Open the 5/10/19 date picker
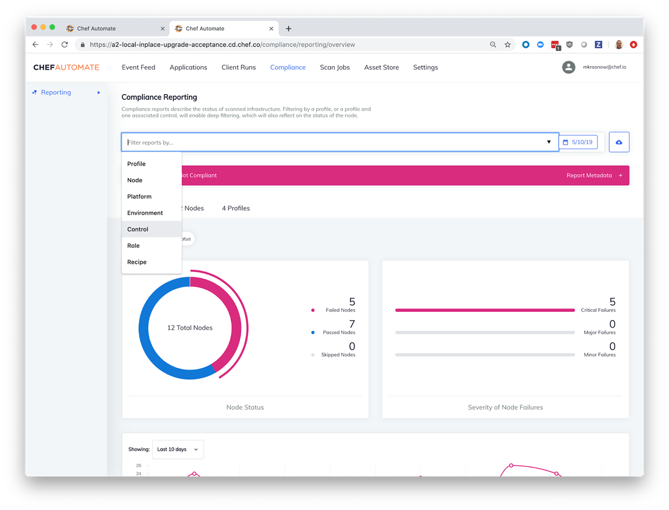The image size is (669, 510). [x=578, y=142]
